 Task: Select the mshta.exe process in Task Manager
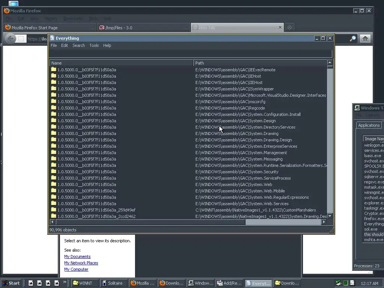[373, 240]
